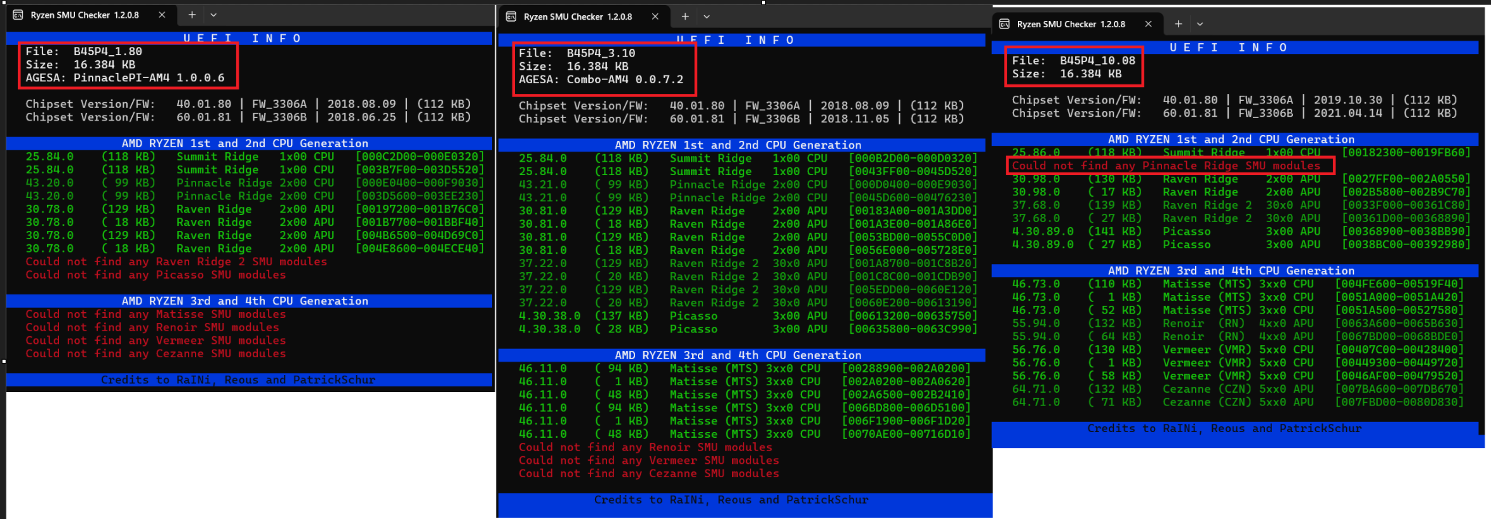Click the credits line in the left window
The height and width of the screenshot is (519, 1491).
pyautogui.click(x=238, y=380)
